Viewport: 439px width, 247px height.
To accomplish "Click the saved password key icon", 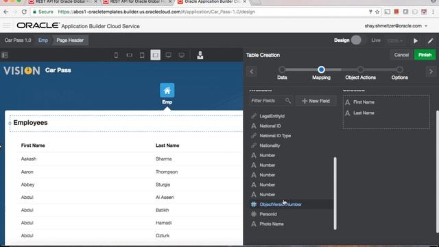I will (x=370, y=12).
